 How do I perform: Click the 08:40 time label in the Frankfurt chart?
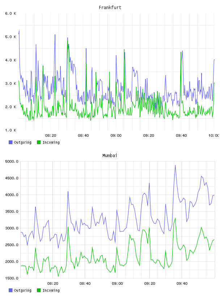[83, 136]
